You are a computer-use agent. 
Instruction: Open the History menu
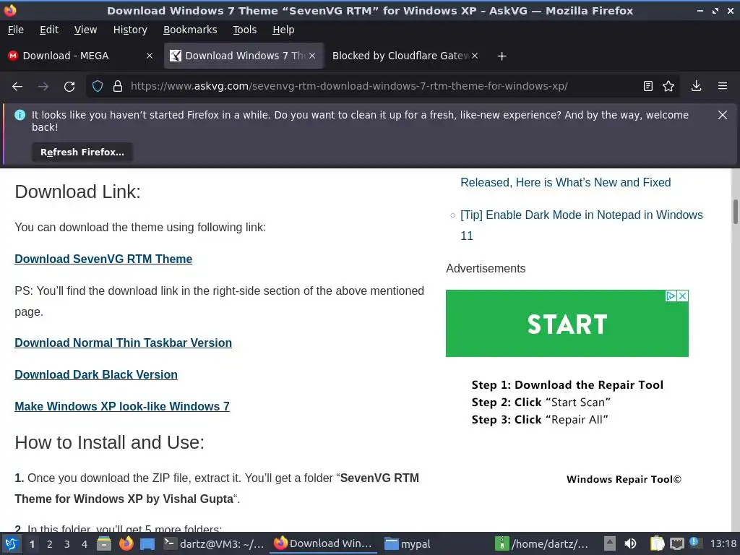pyautogui.click(x=130, y=30)
